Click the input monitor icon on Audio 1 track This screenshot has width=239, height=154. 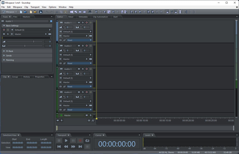91,23
